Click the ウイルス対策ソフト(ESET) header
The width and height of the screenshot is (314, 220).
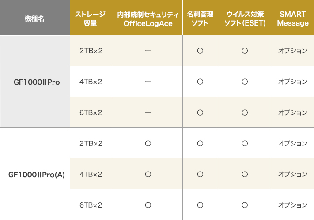click(244, 19)
